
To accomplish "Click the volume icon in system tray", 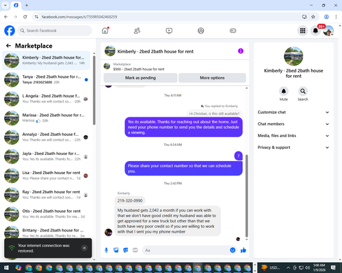I will point(307,268).
